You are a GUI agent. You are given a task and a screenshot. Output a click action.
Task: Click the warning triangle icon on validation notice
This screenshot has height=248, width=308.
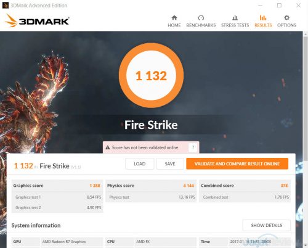[108, 147]
